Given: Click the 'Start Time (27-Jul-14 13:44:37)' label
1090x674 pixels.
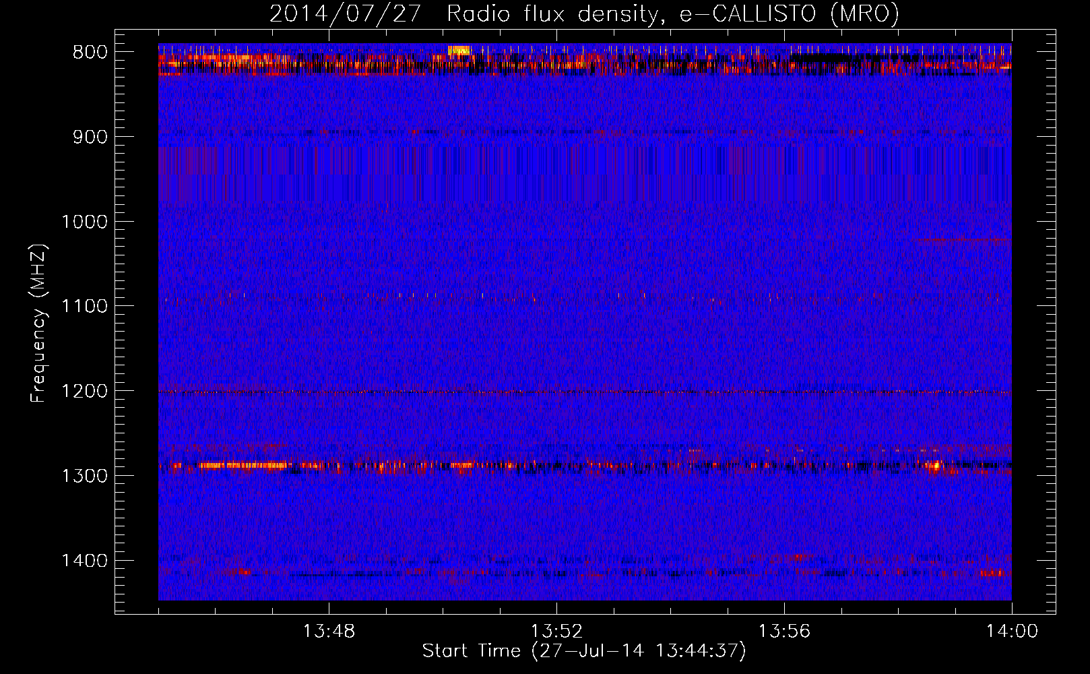Looking at the screenshot, I should [x=584, y=651].
